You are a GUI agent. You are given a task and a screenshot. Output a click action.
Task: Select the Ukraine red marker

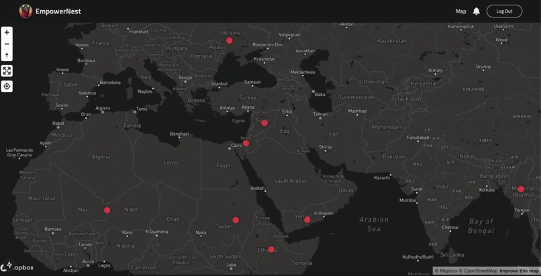point(229,41)
